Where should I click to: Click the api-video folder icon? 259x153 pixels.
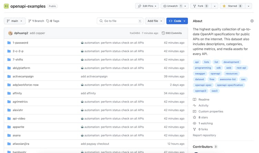coord(9,118)
